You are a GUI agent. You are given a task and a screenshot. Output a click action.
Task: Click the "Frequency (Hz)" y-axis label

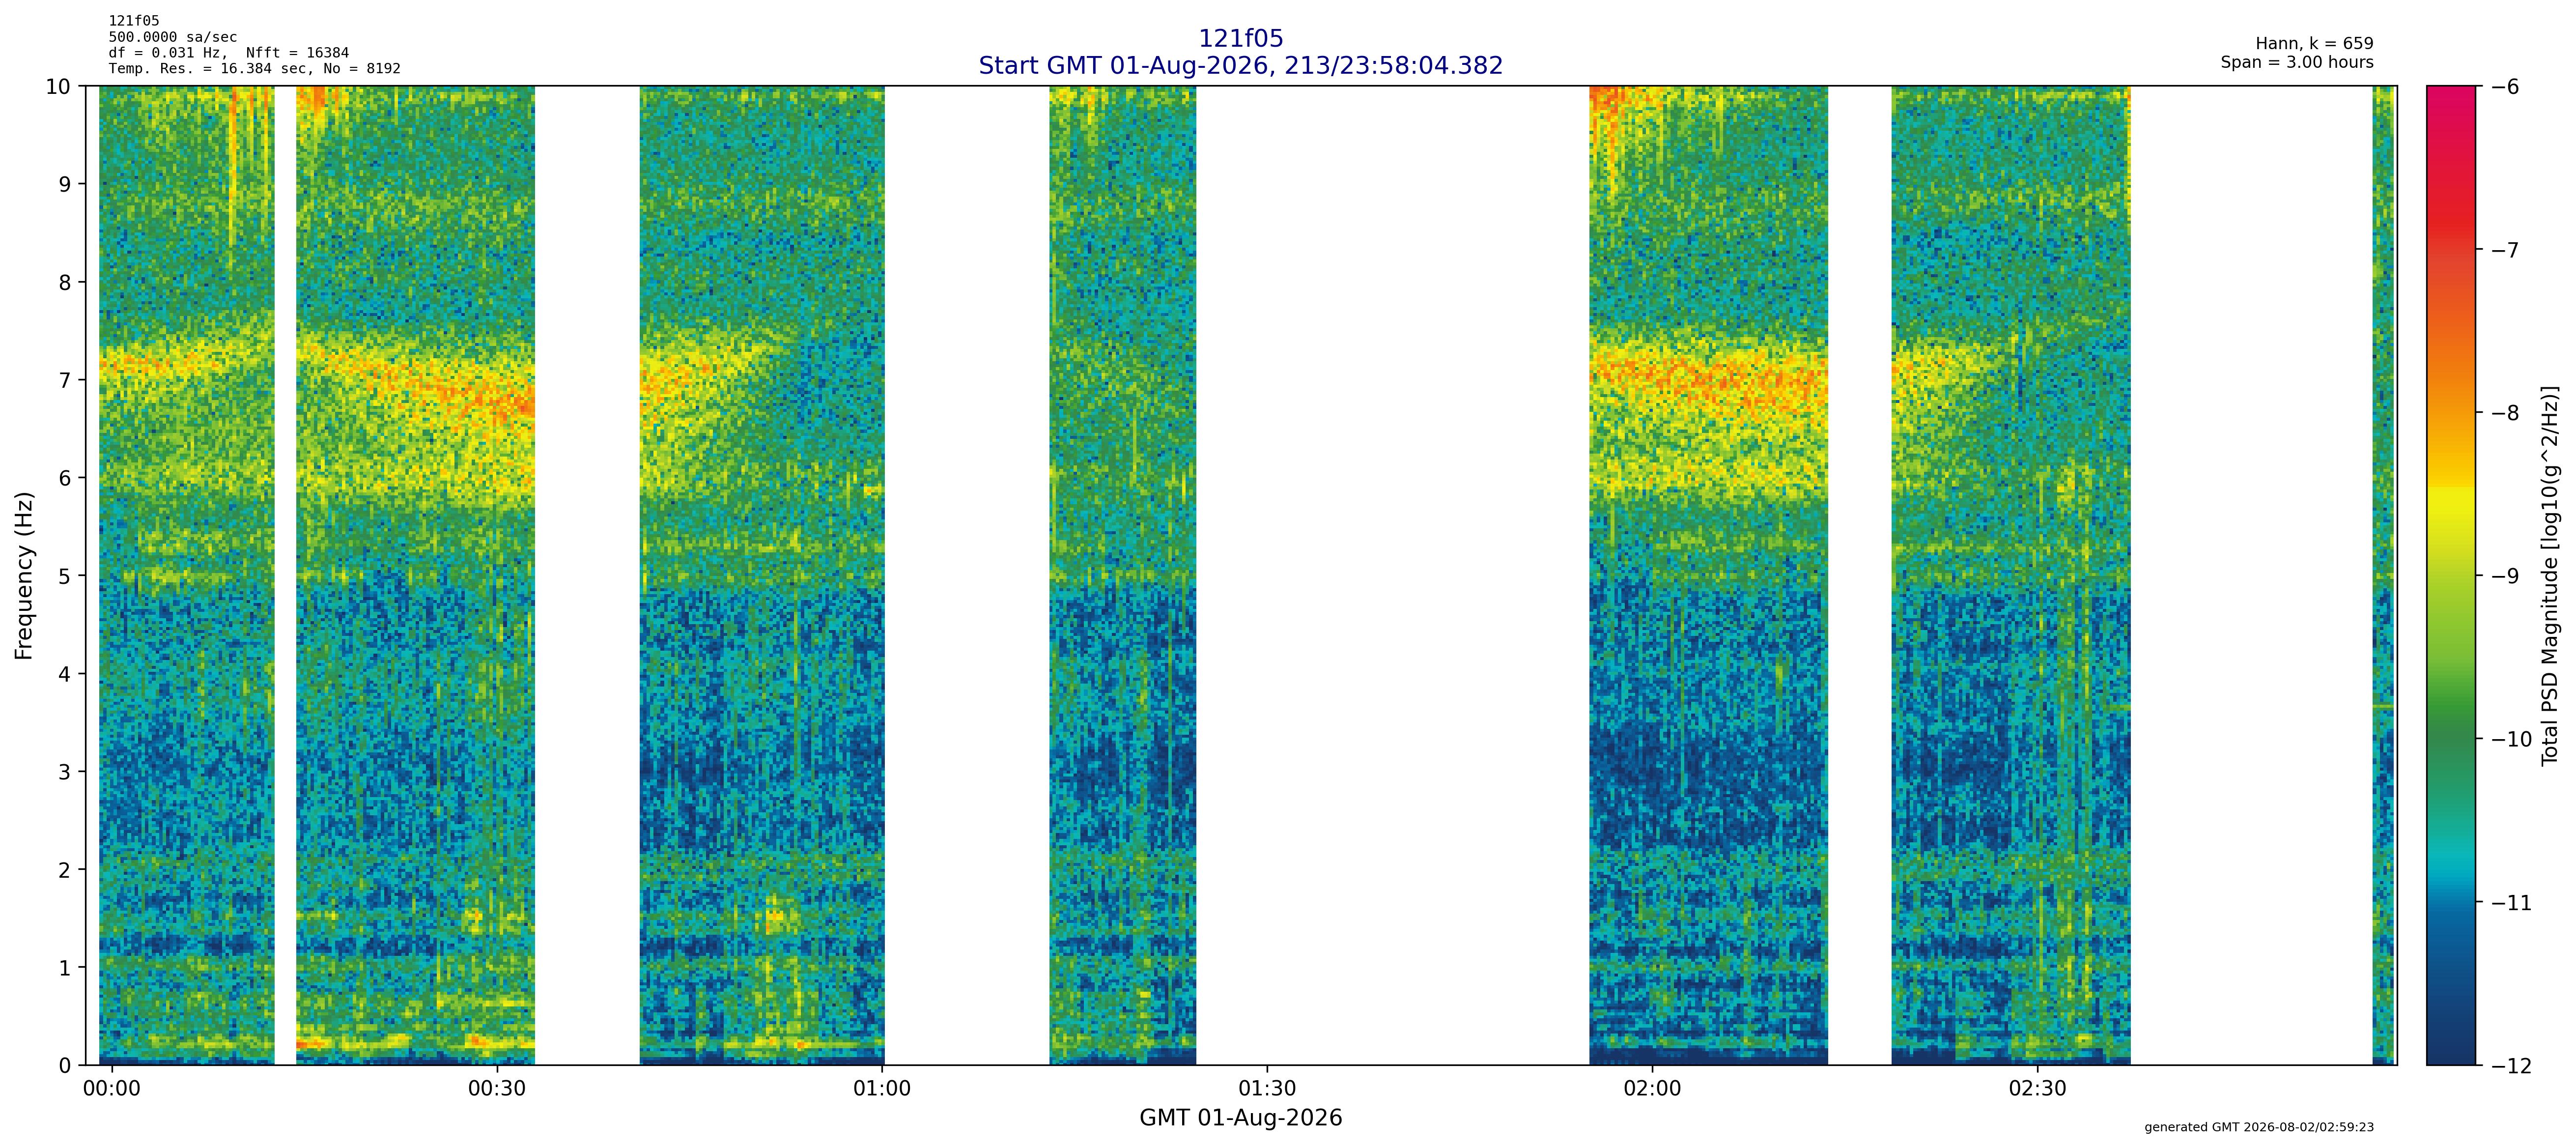pyautogui.click(x=24, y=575)
